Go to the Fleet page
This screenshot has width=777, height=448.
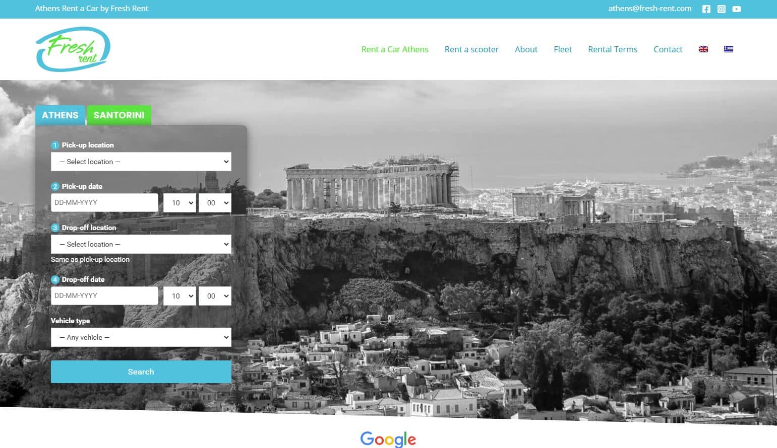(x=562, y=49)
